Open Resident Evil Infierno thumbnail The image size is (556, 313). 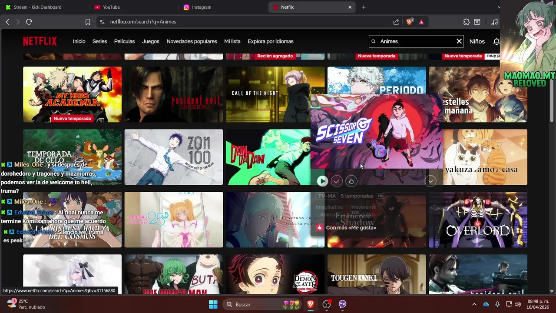[x=174, y=94]
